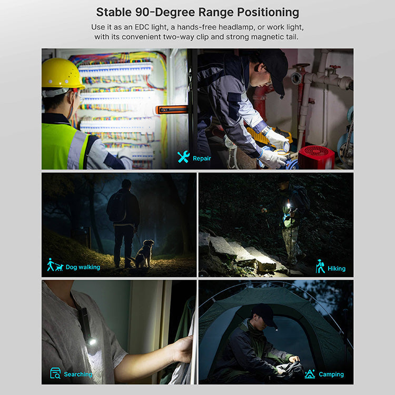Click the 'Stable 90-Degree Range Positioning' heading
This screenshot has height=395, width=395.
[197, 12]
